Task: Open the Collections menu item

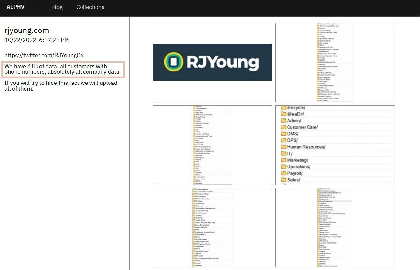Action: pos(90,7)
